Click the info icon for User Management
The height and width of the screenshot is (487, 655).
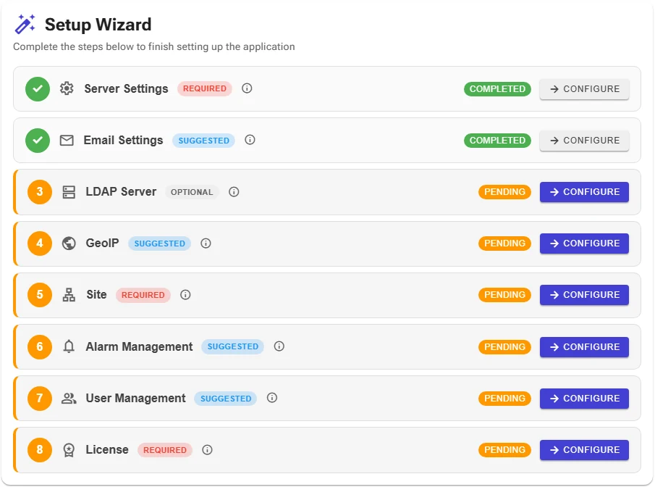click(272, 397)
